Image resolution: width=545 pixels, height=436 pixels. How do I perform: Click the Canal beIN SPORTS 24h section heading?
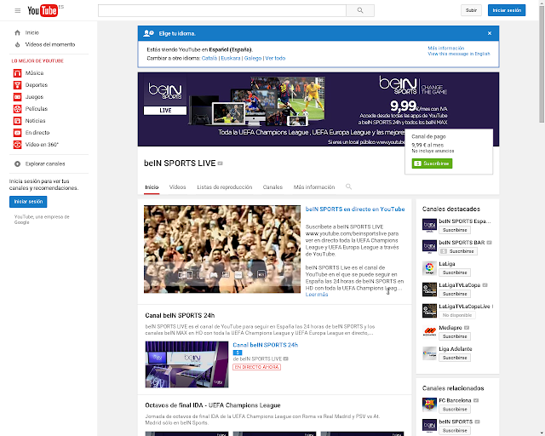tap(180, 316)
